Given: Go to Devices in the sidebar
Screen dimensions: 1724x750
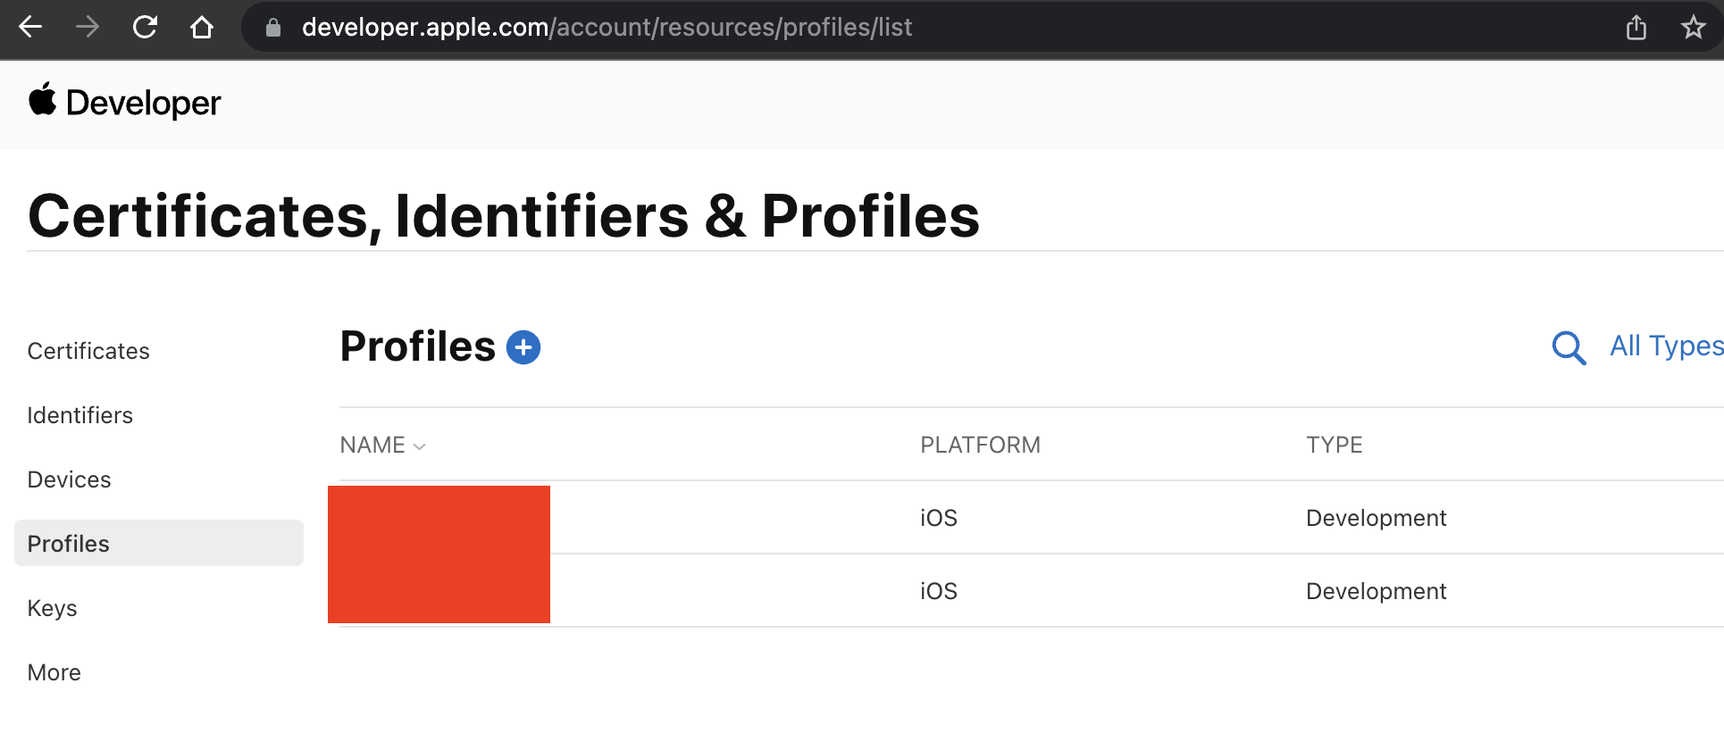Looking at the screenshot, I should click(x=69, y=479).
